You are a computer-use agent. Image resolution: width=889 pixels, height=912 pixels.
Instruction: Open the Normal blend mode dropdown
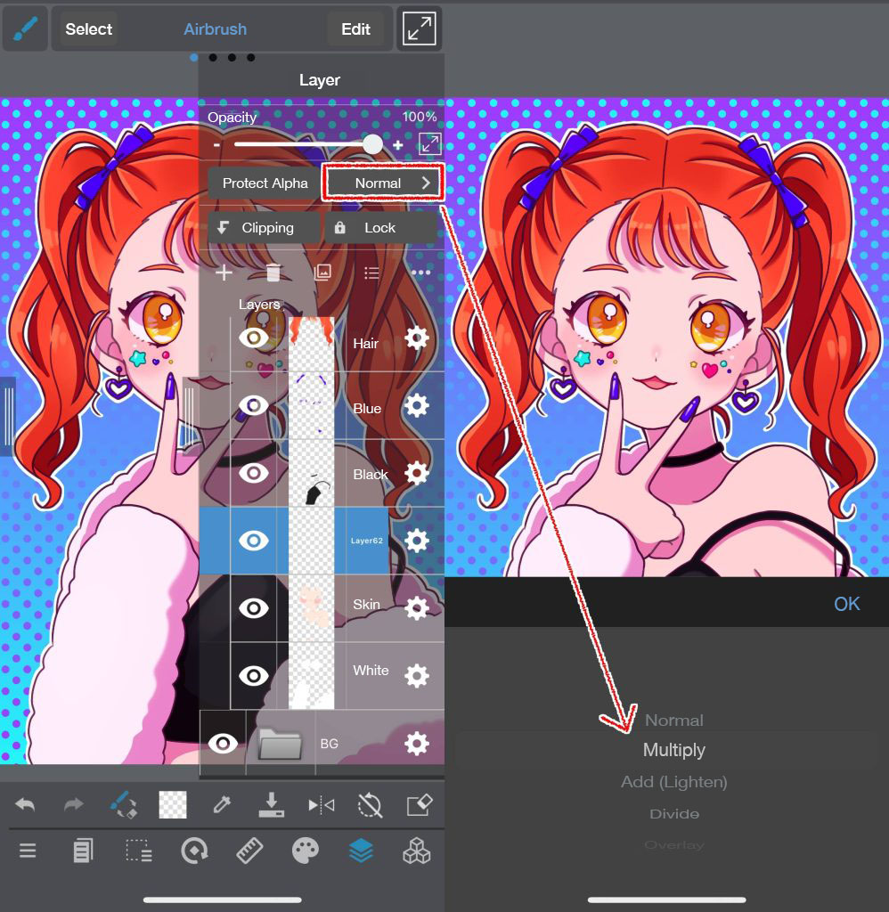(x=383, y=183)
